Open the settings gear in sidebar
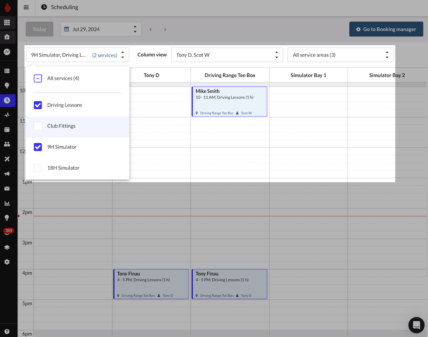 (x=7, y=262)
